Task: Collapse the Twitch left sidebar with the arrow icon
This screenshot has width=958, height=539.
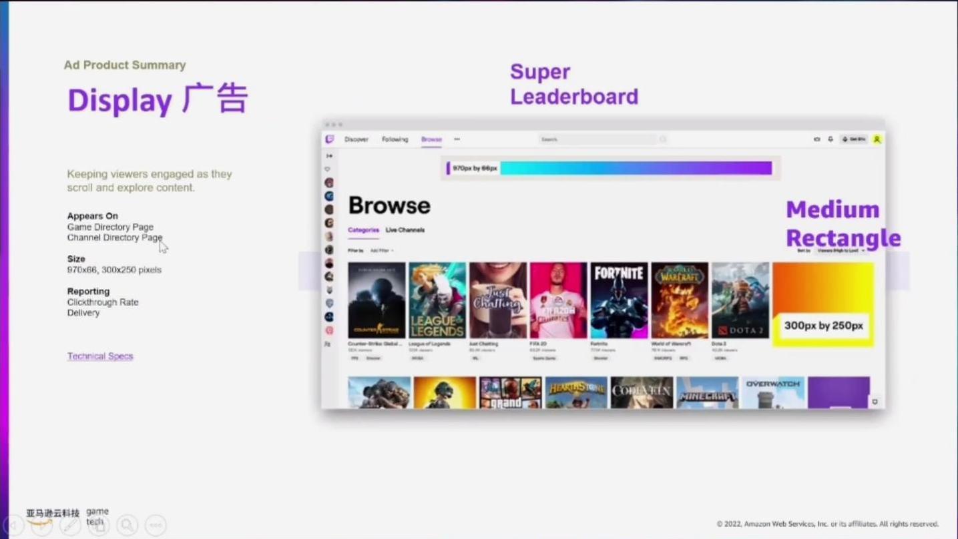Action: pyautogui.click(x=329, y=155)
